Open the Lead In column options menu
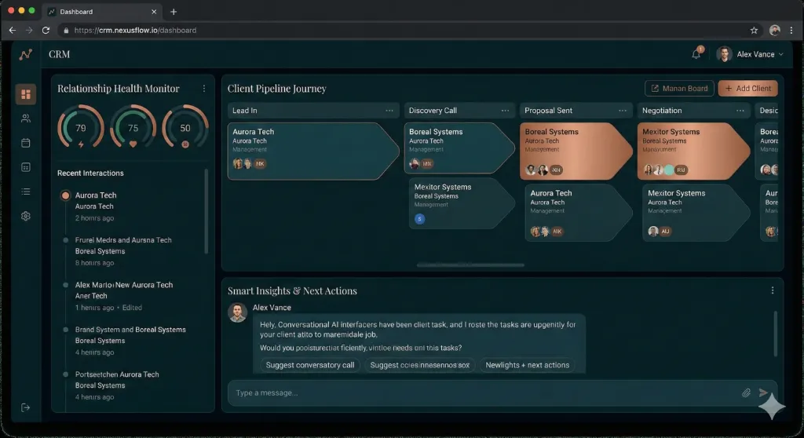 [x=389, y=111]
